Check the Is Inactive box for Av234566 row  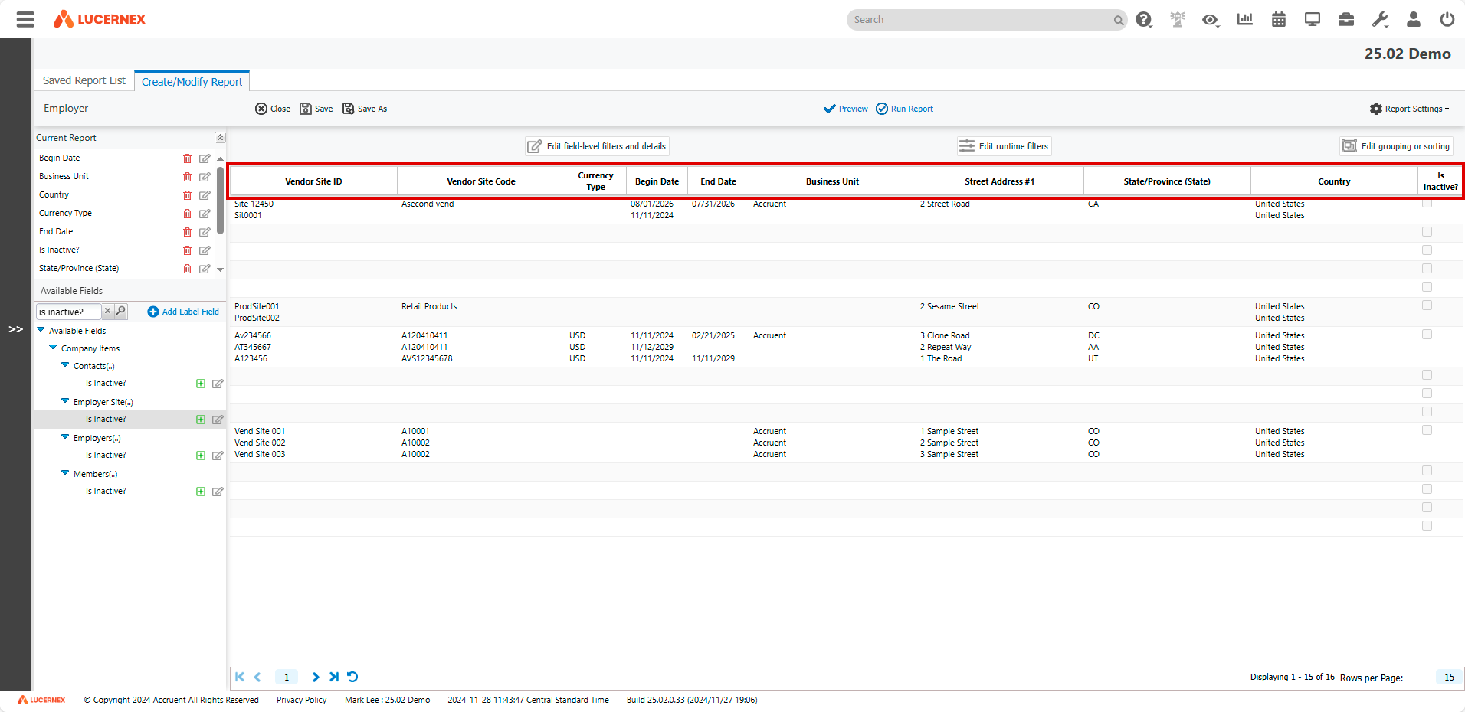[x=1427, y=335]
